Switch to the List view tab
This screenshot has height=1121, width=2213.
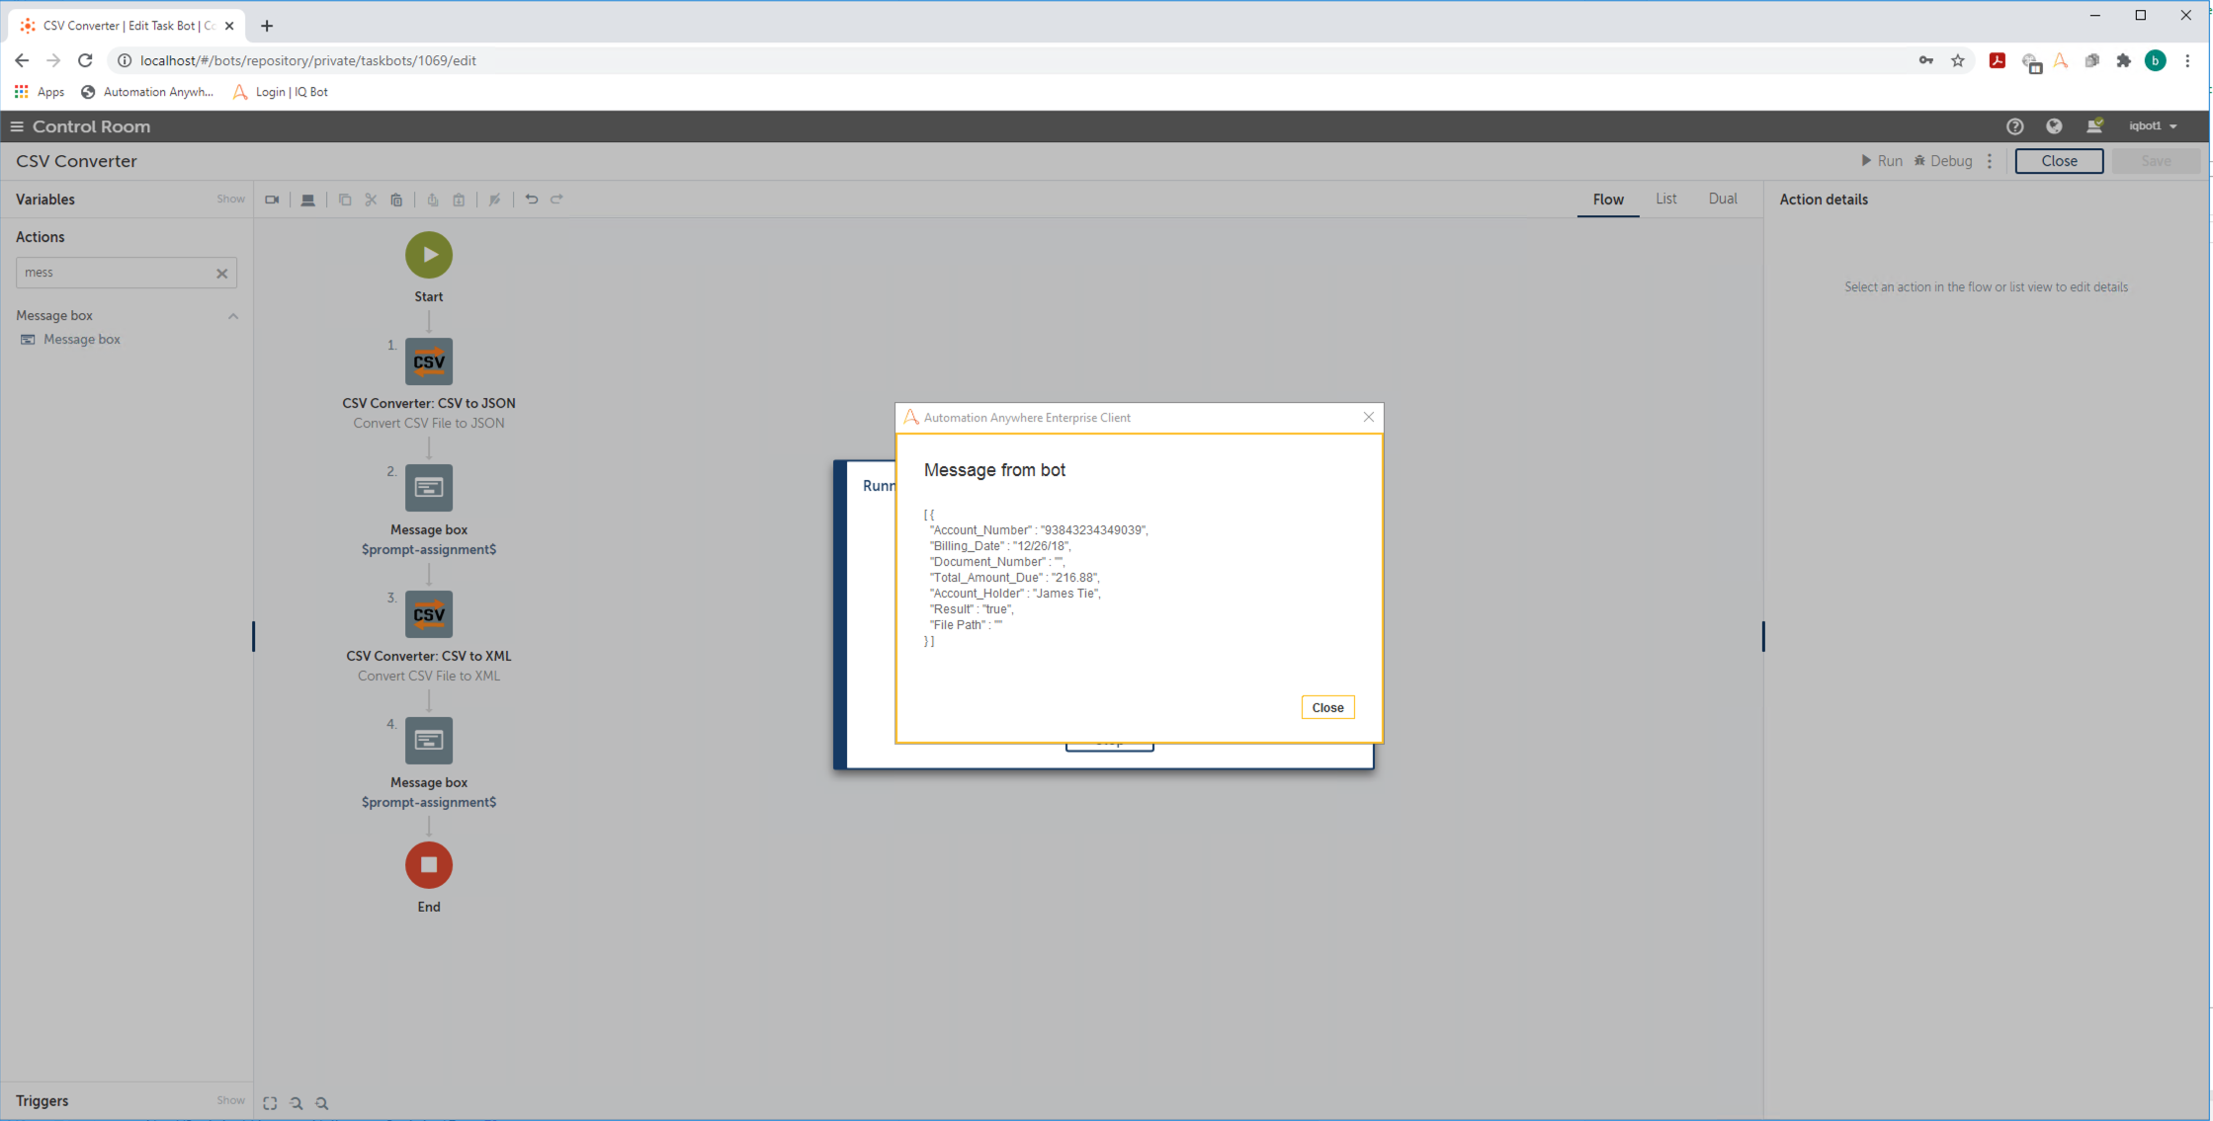[x=1665, y=199]
